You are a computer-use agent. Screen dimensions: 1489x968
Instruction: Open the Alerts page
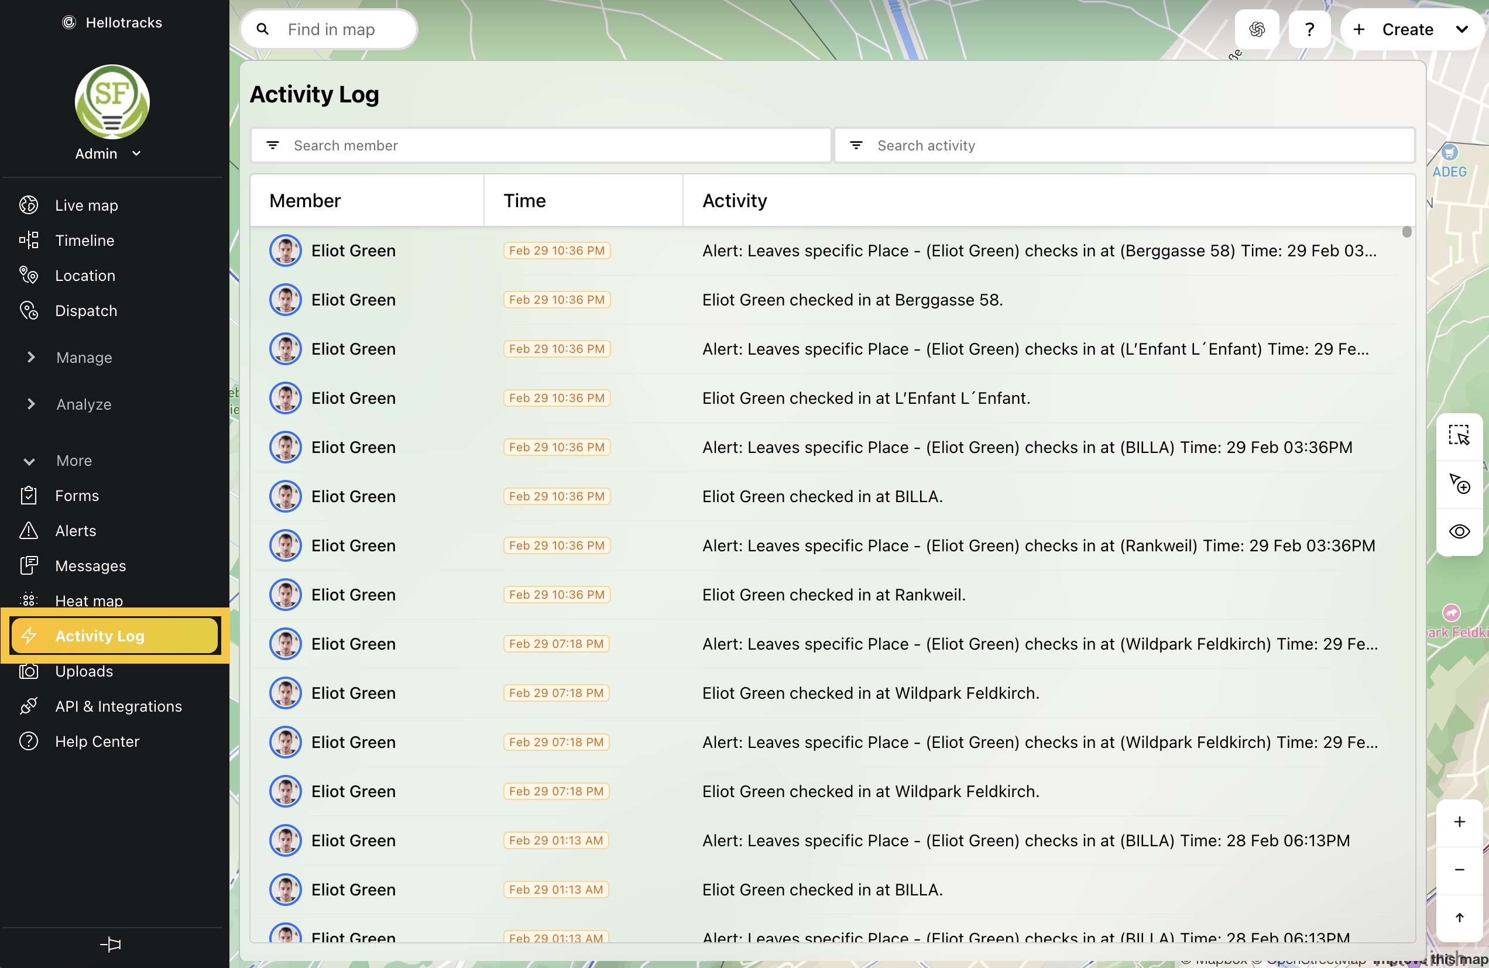pyautogui.click(x=75, y=531)
